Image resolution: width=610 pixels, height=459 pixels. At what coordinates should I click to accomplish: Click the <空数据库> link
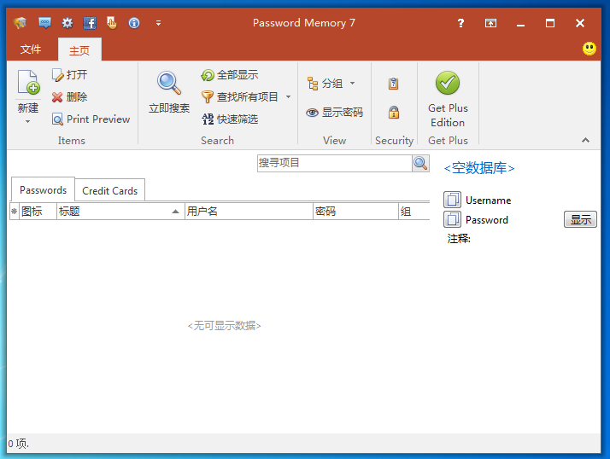[x=479, y=168]
